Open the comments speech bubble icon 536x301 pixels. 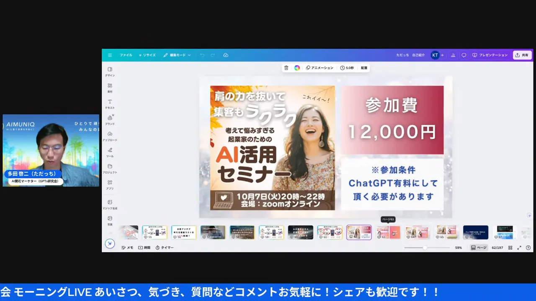pyautogui.click(x=464, y=55)
